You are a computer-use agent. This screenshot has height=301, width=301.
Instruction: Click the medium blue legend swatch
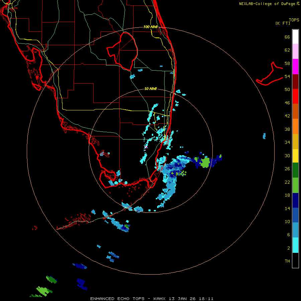tap(295, 215)
